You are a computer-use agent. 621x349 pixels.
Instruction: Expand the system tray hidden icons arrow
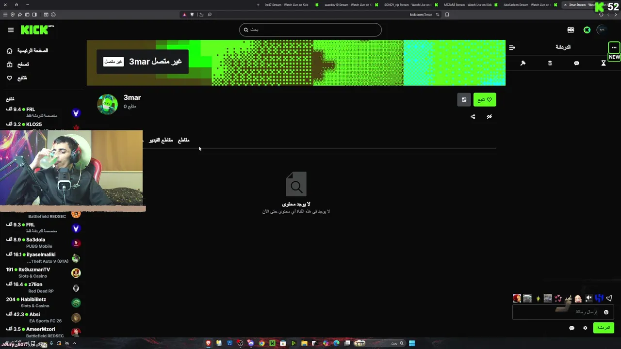pos(74,343)
